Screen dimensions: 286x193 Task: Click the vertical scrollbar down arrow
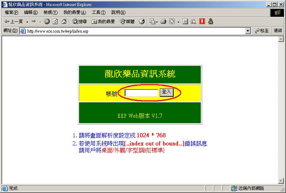point(281,181)
